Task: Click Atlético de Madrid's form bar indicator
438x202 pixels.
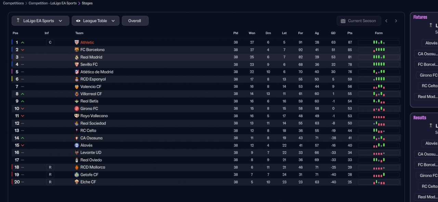Action: tap(379, 72)
